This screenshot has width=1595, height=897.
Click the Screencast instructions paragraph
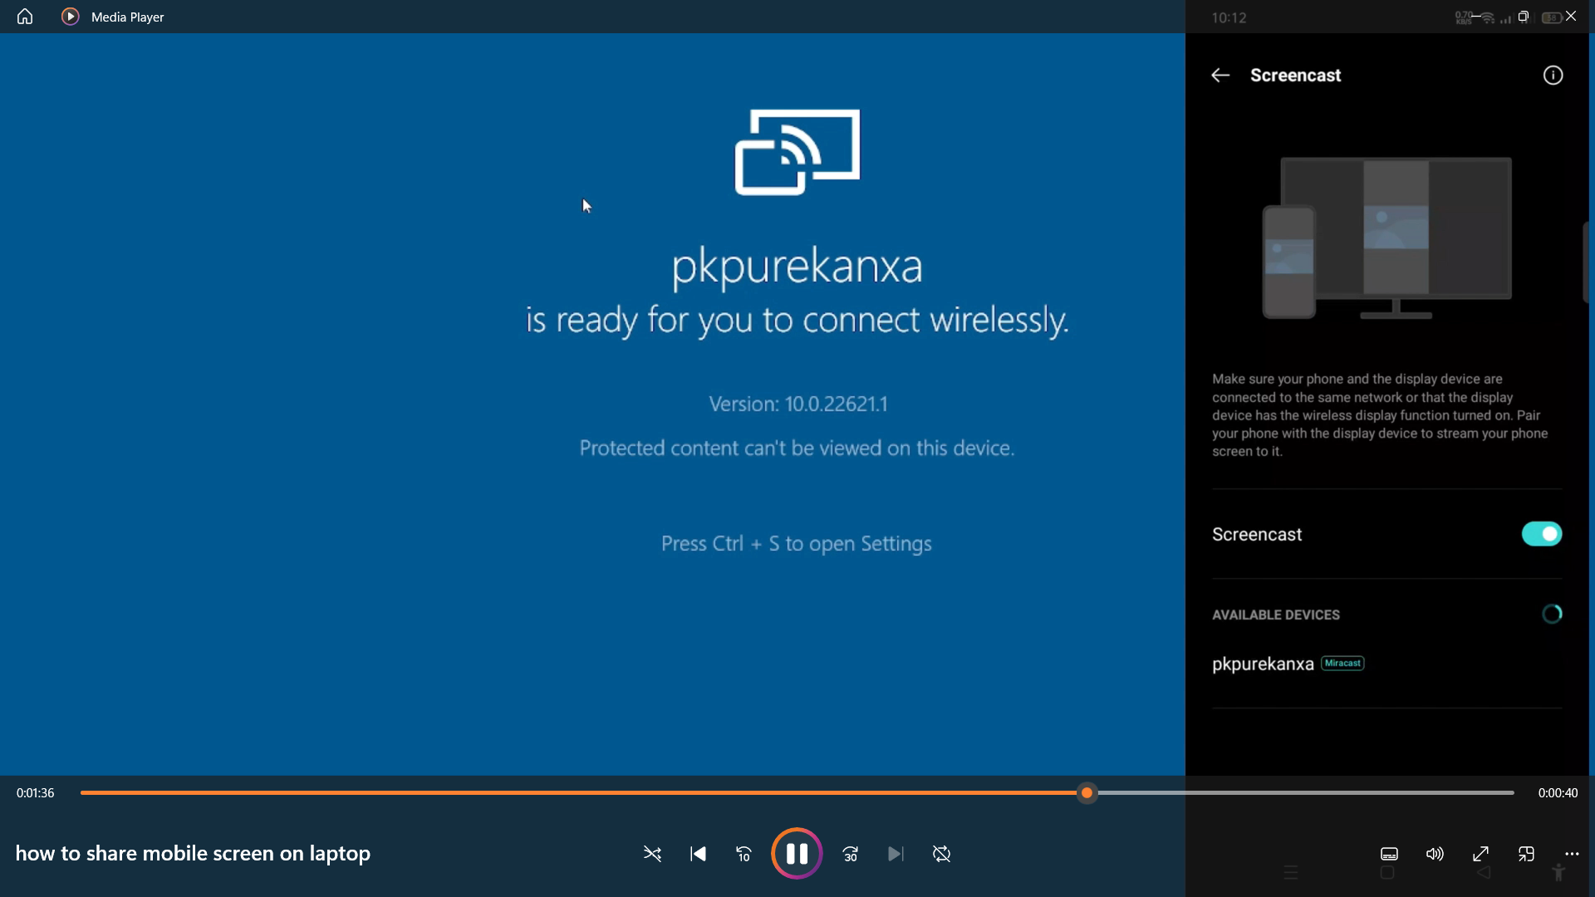click(1380, 414)
